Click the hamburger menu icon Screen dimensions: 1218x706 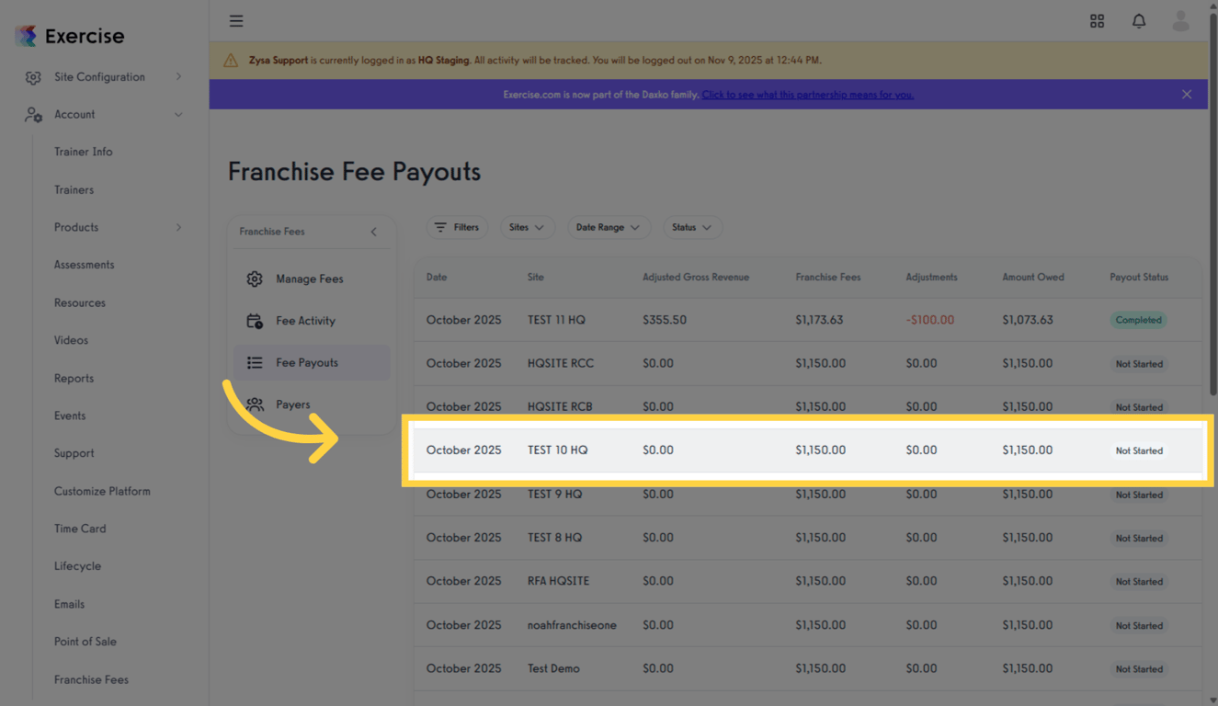point(236,20)
